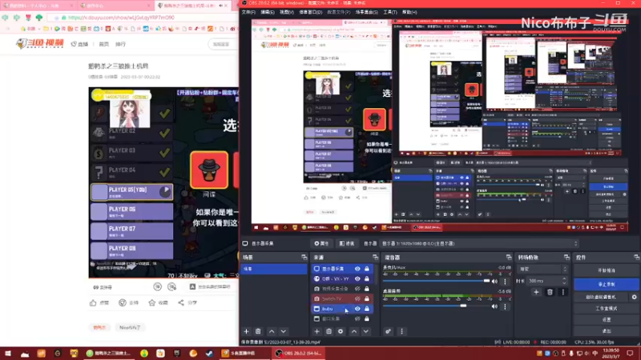Click 停止录制 stop recording button
The width and height of the screenshot is (641, 360).
point(607,284)
